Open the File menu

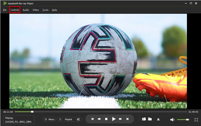(5, 10)
